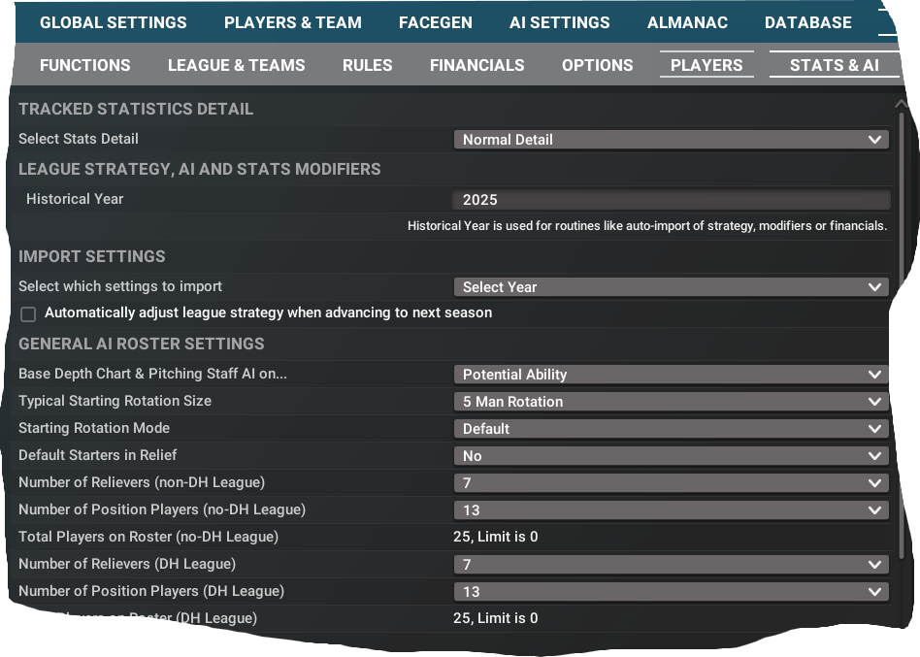This screenshot has width=920, height=657.
Task: Open the Select Year import dropdown
Action: point(671,287)
